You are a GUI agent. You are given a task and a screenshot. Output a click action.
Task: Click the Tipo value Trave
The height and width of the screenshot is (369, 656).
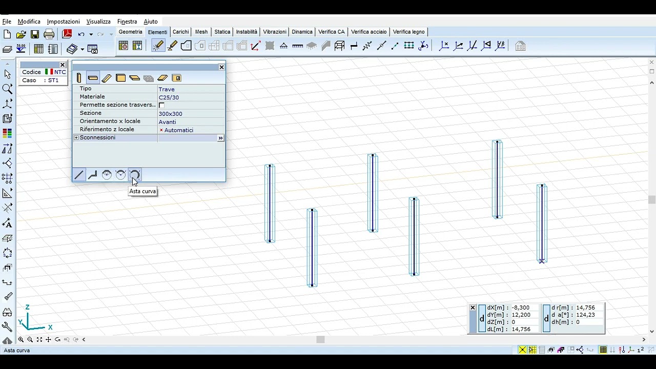click(167, 89)
